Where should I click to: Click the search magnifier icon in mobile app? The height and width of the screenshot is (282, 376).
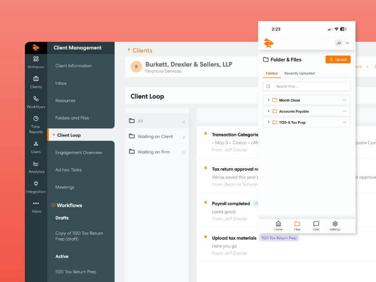pos(268,86)
